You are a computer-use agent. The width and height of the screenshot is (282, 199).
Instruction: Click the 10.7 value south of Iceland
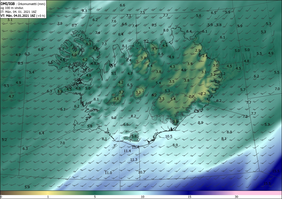click(142, 172)
